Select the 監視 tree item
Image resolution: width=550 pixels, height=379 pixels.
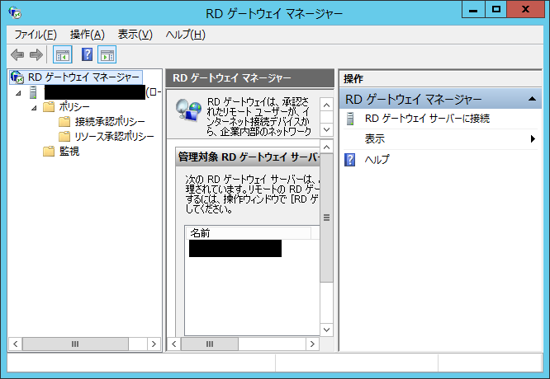point(69,151)
